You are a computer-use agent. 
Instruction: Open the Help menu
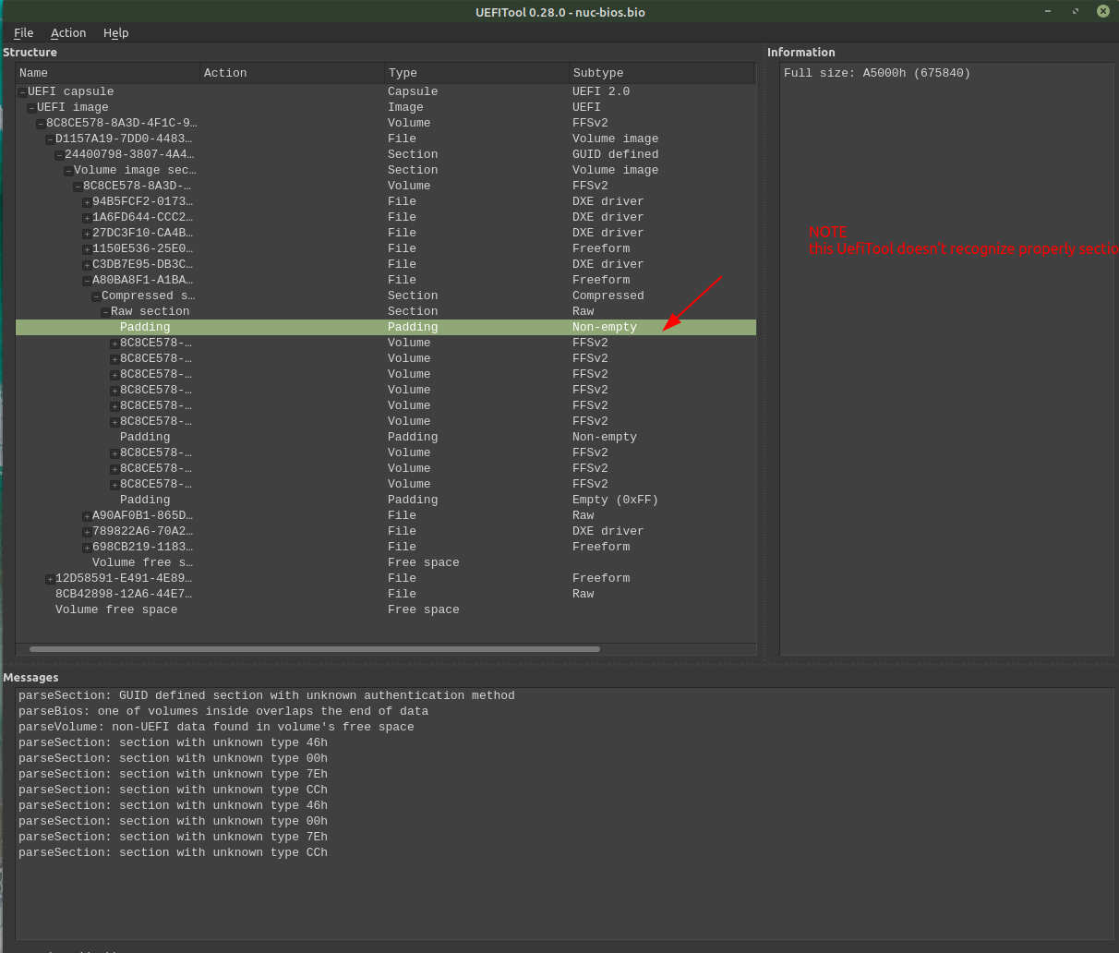pos(116,32)
